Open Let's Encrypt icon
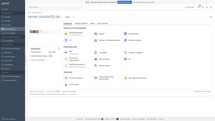The width and height of the screenshot is (215, 121). tap(66, 84)
